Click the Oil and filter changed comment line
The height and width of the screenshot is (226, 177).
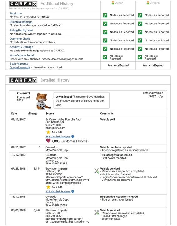coord(114,216)
